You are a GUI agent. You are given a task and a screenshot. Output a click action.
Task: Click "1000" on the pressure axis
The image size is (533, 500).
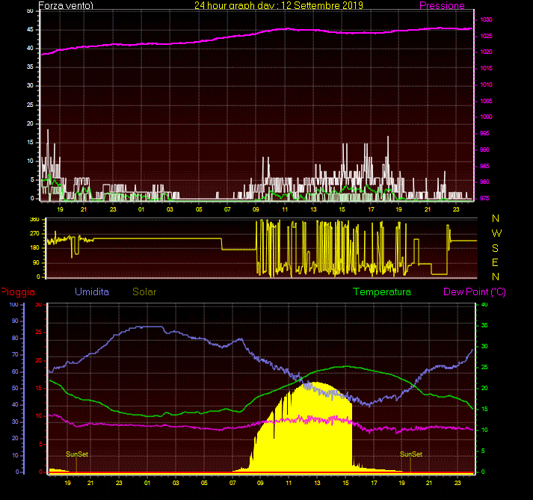[486, 117]
